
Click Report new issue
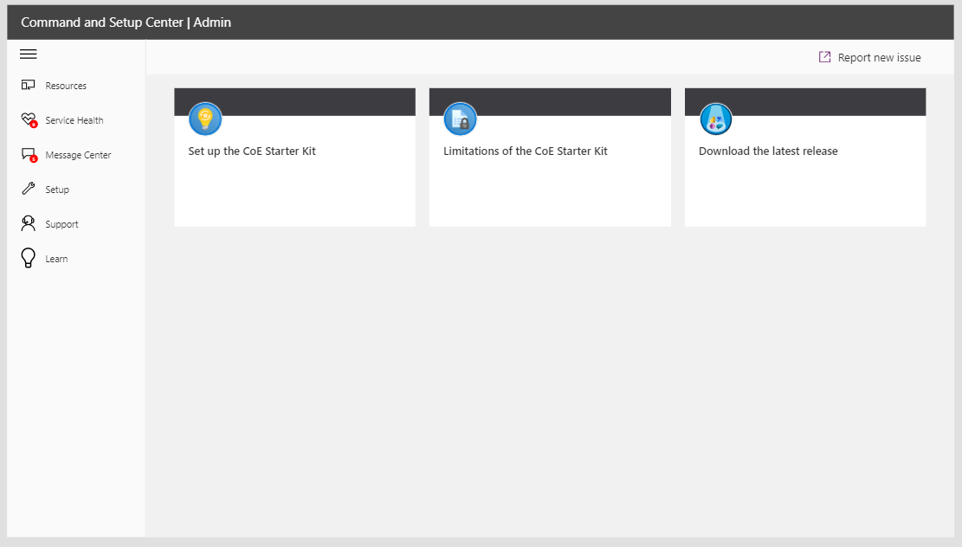coord(878,56)
